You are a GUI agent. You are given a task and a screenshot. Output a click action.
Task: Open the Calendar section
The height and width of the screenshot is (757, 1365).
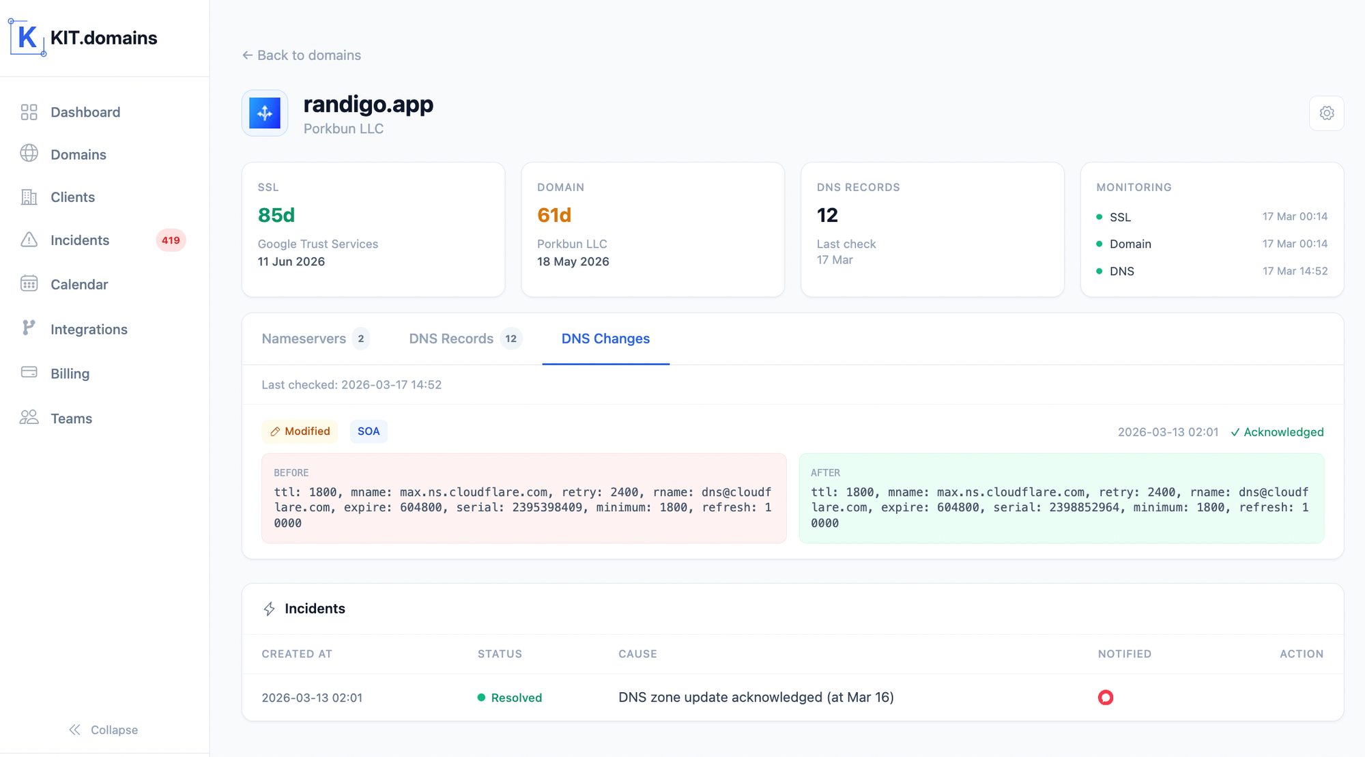click(79, 284)
